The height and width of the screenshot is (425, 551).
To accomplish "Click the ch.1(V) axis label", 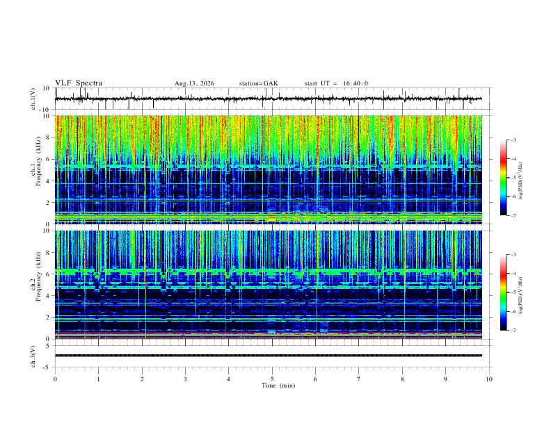I will pos(33,99).
